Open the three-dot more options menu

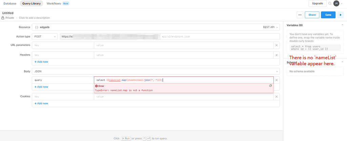pos(300,15)
